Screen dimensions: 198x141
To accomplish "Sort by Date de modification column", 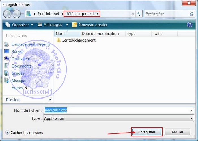I will [x=103, y=34].
